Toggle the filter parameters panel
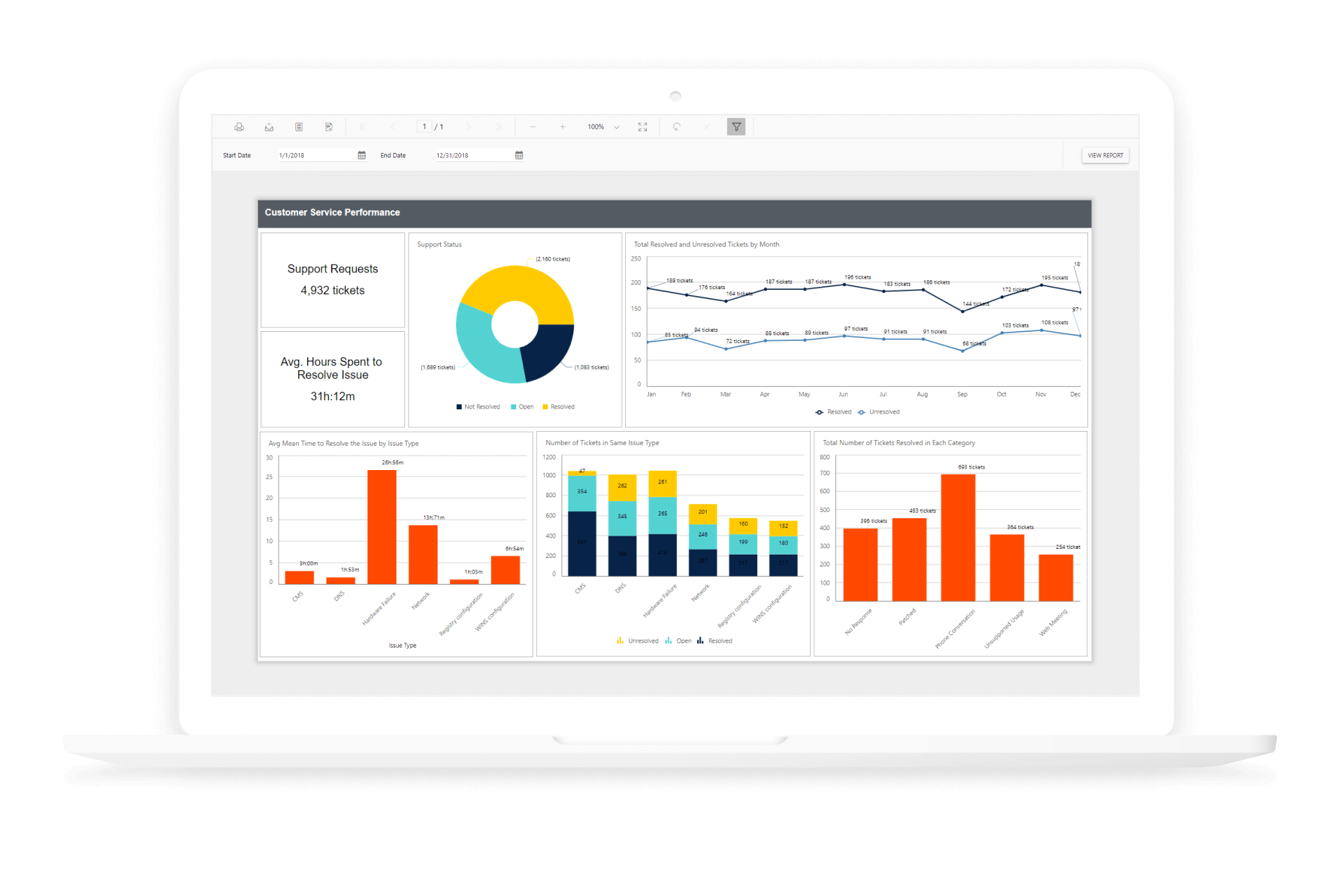Image resolution: width=1341 pixels, height=894 pixels. (736, 127)
